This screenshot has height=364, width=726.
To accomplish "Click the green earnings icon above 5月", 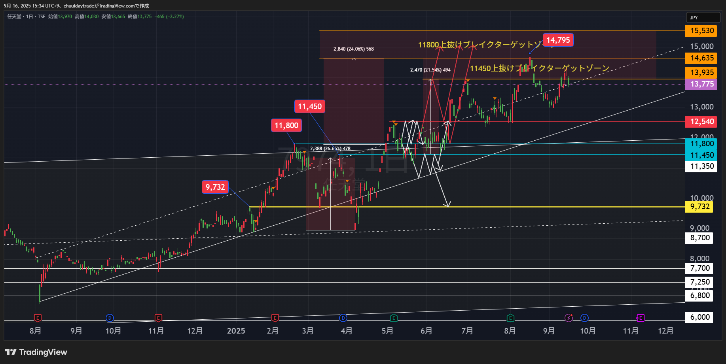I will coord(393,318).
